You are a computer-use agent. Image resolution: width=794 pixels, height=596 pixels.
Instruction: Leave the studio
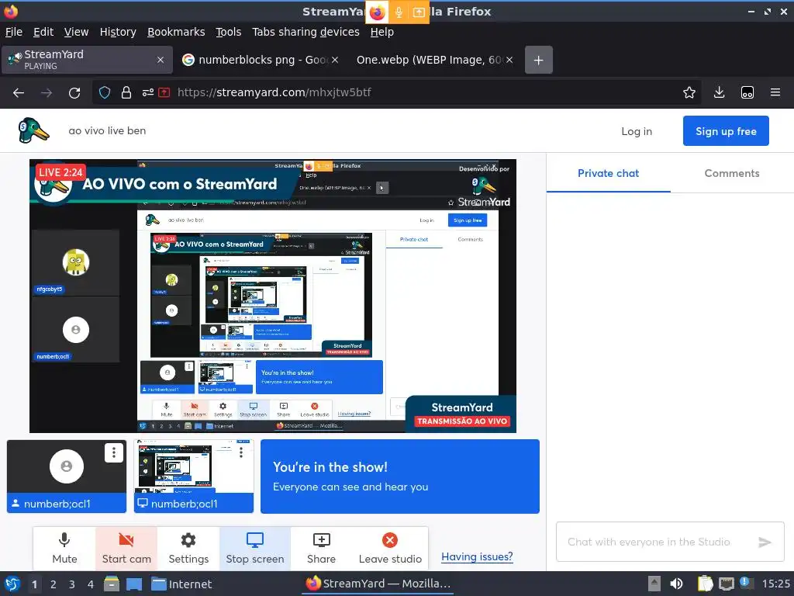click(x=390, y=549)
